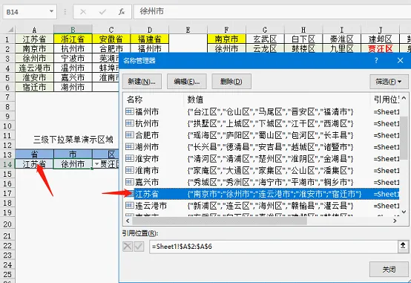This screenshot has height=283, width=411.
Task: Click the help question mark in dialog title
Action: (x=376, y=60)
